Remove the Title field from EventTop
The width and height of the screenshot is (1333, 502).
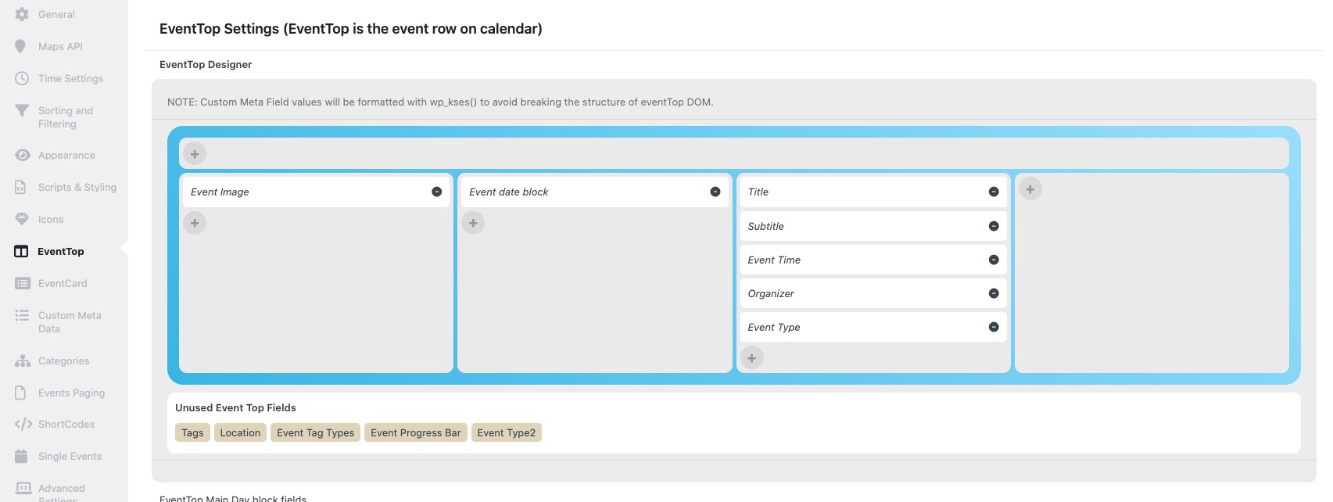coord(994,192)
